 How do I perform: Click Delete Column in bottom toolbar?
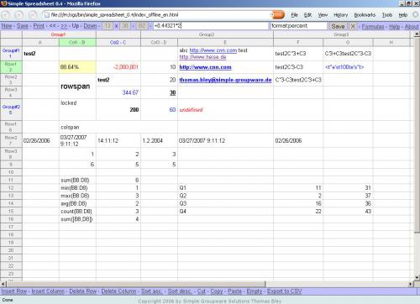click(118, 291)
